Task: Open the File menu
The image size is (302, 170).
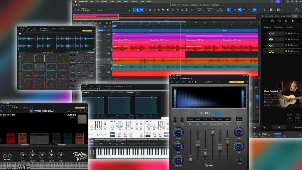Action: 92,1
